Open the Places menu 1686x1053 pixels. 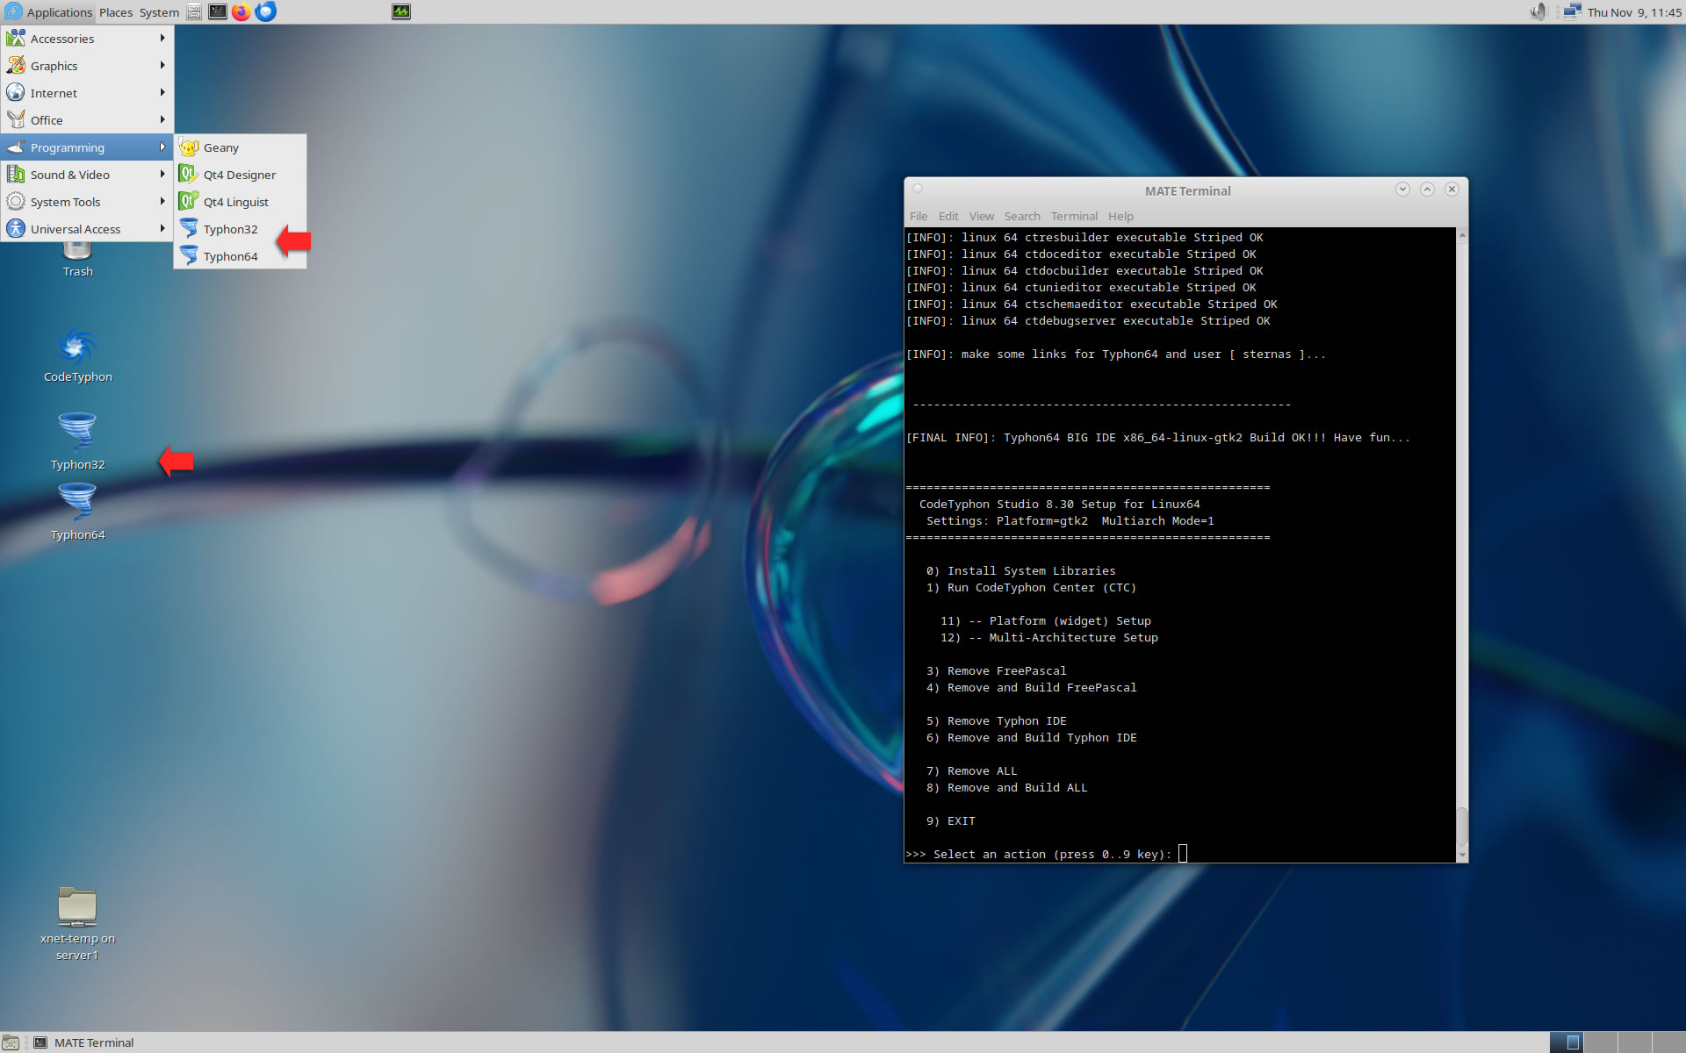click(x=115, y=12)
